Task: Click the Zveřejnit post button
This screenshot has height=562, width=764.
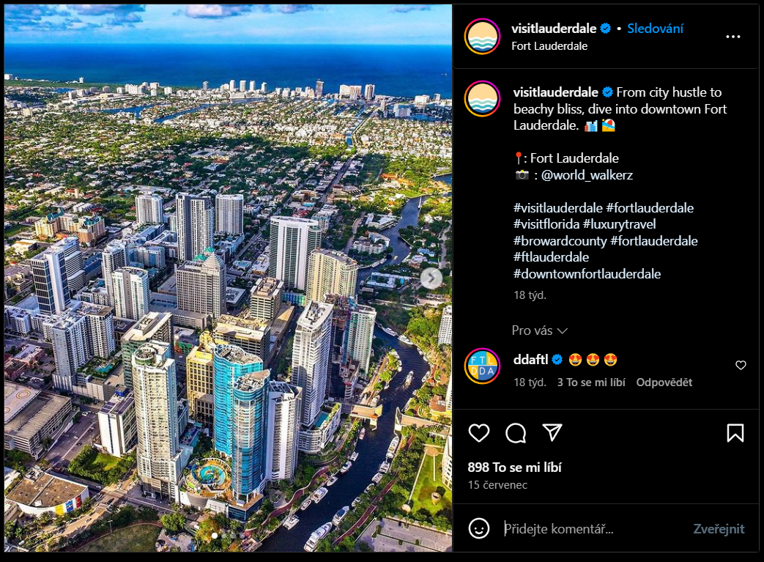Action: [719, 529]
